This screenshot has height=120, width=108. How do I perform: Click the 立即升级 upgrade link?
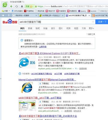[43, 47]
